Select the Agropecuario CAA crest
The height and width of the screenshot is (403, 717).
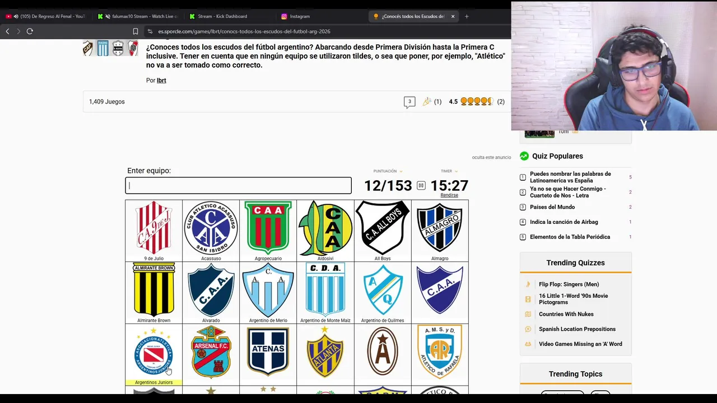click(x=268, y=228)
